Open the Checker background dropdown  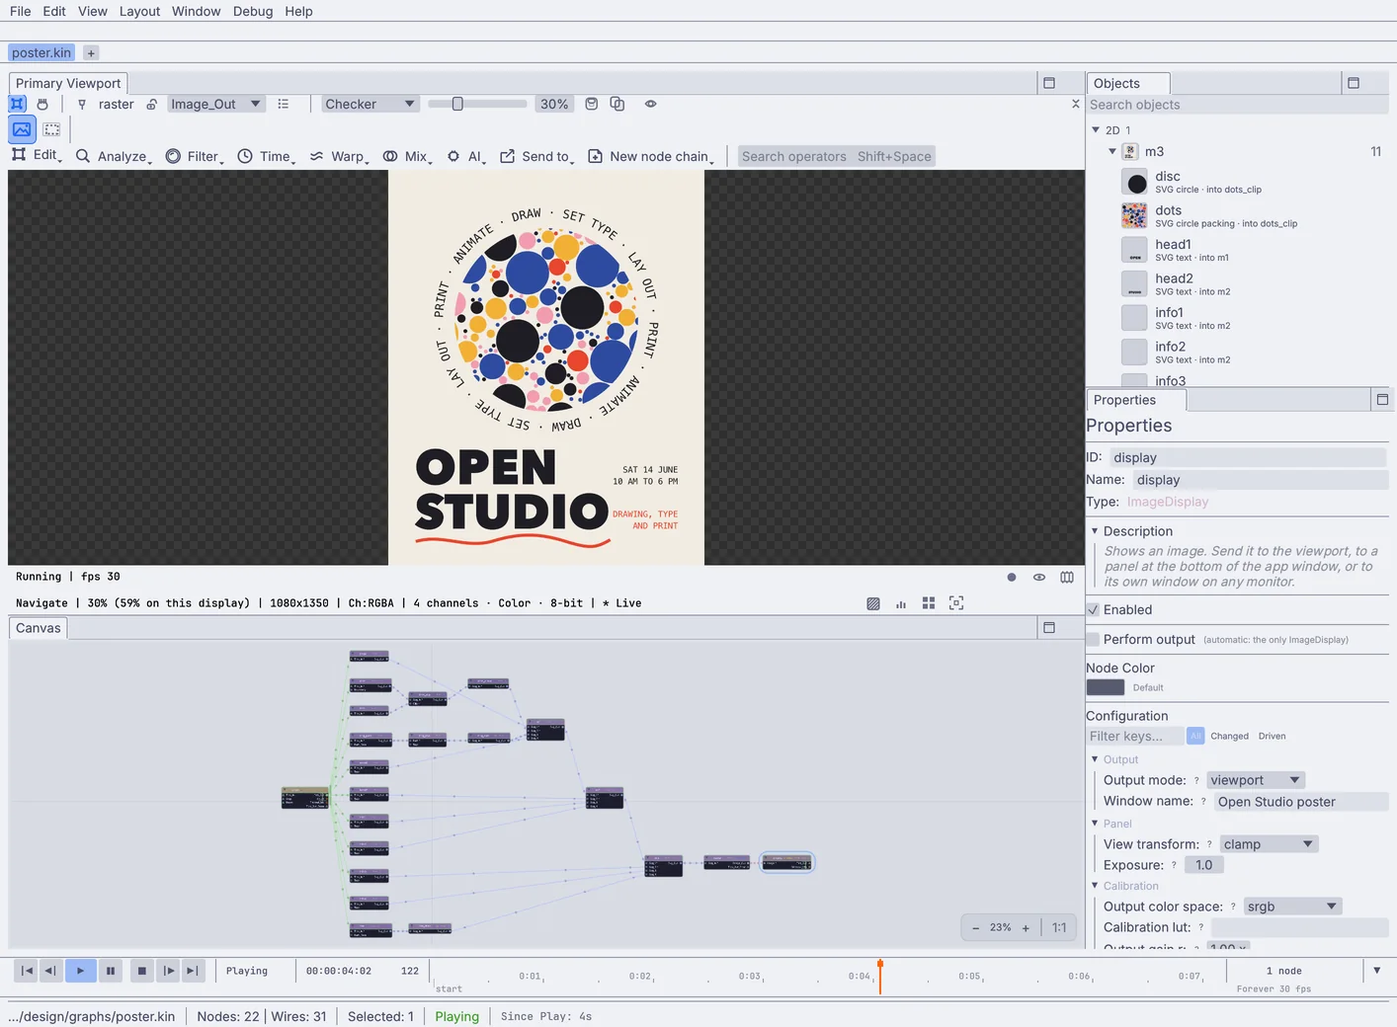pos(370,104)
